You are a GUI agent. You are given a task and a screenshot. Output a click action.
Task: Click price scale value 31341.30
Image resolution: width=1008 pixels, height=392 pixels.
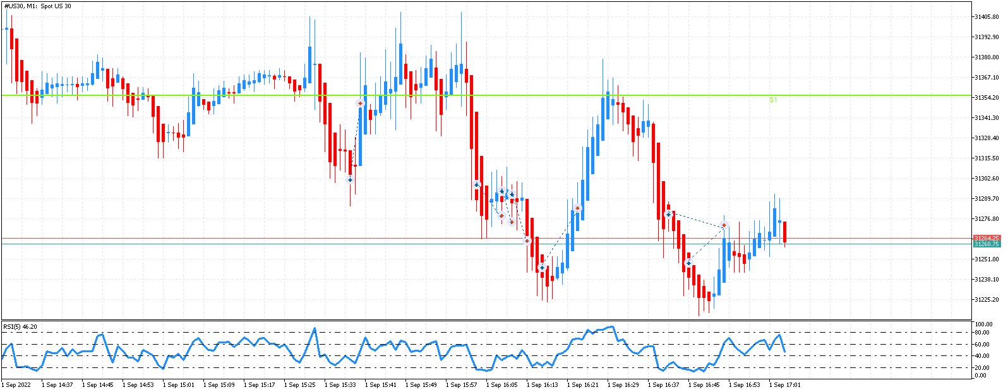coord(987,118)
